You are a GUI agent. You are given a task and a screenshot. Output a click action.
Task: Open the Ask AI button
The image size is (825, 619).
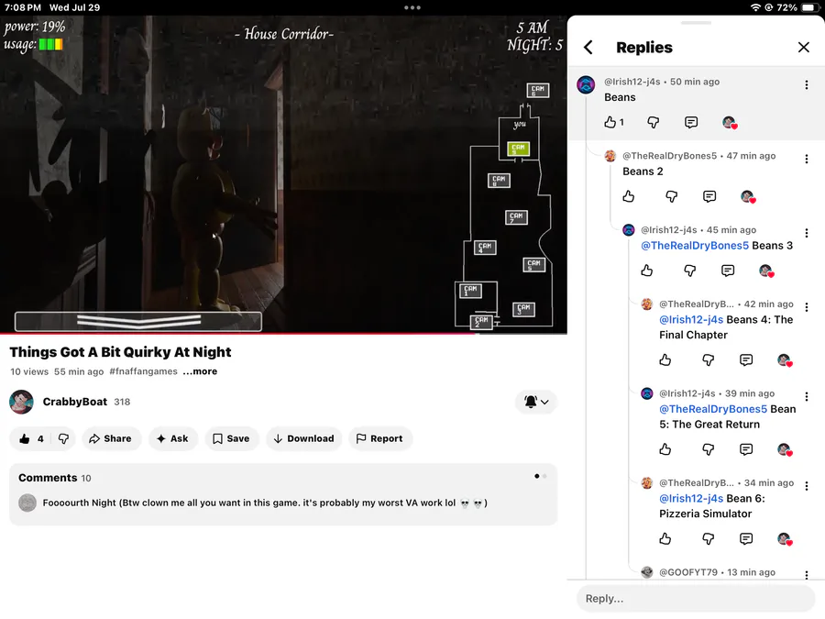[x=172, y=438]
